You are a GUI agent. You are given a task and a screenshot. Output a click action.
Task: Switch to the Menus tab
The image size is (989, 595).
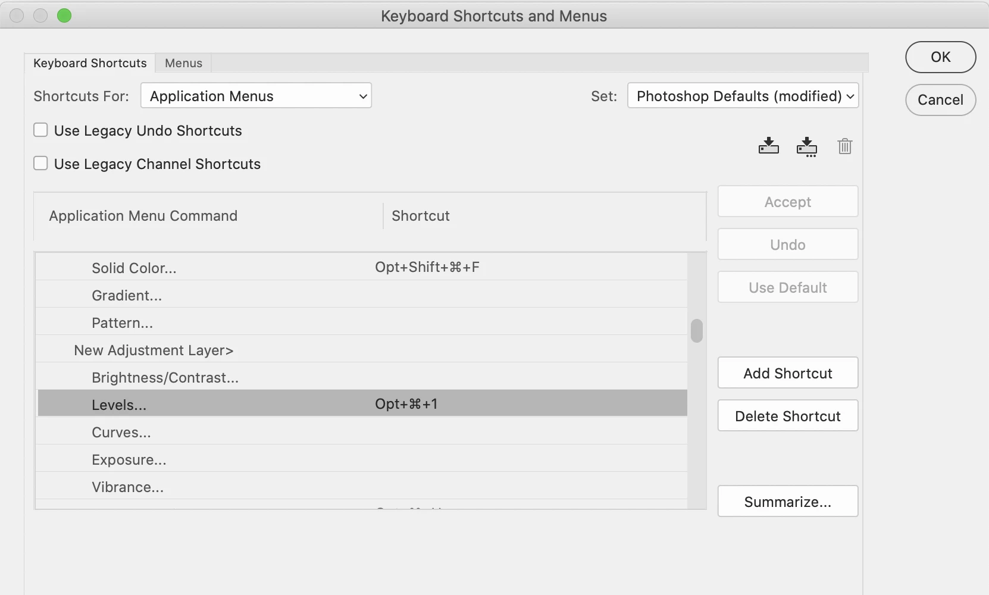pyautogui.click(x=183, y=63)
